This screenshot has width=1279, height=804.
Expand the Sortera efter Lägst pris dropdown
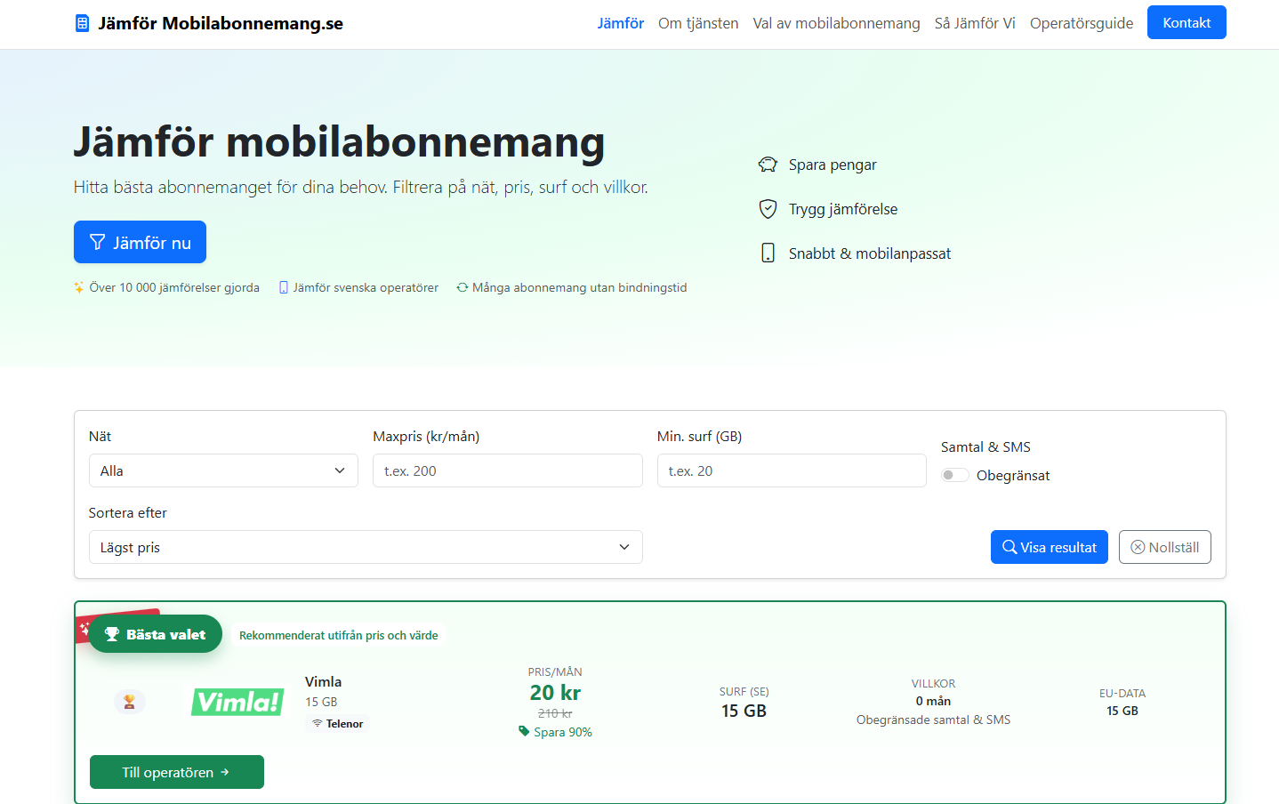pyautogui.click(x=366, y=547)
